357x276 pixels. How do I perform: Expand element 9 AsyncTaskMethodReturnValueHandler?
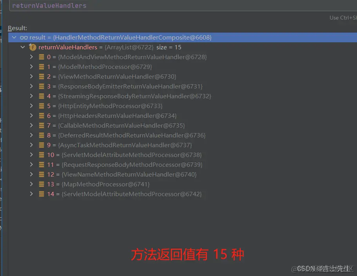pos(31,145)
